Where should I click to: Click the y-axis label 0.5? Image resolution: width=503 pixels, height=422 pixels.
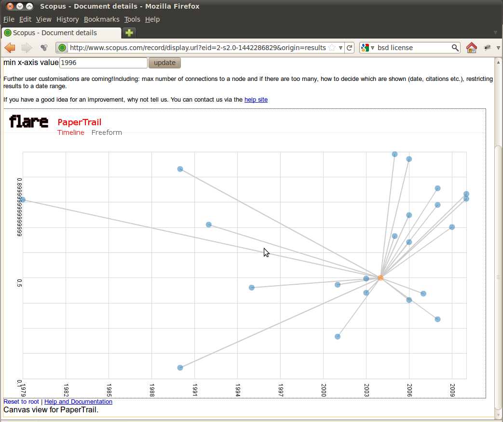click(x=20, y=283)
